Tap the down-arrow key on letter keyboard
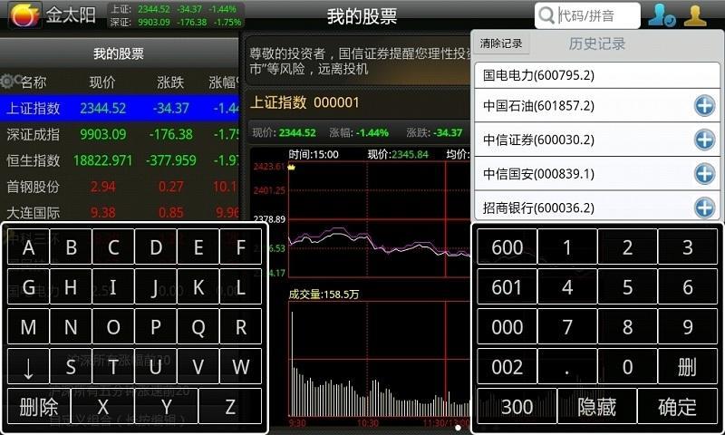725x435 pixels. coord(28,367)
